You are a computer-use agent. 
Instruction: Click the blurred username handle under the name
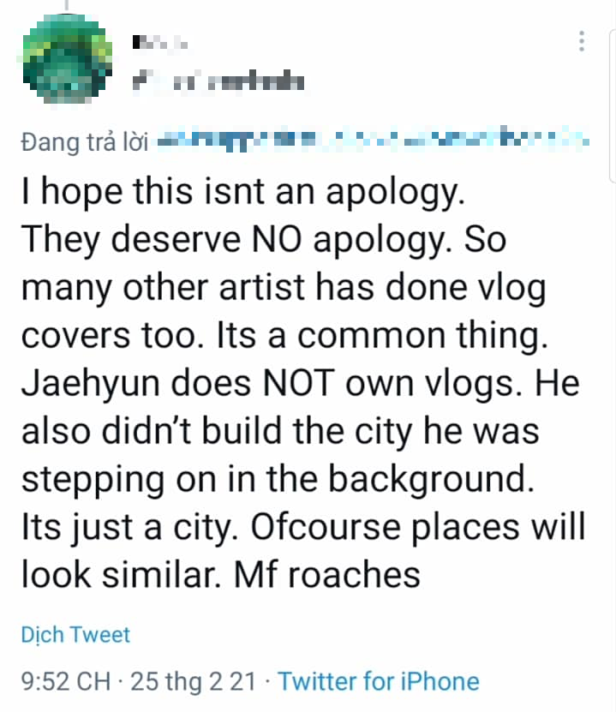(x=218, y=82)
